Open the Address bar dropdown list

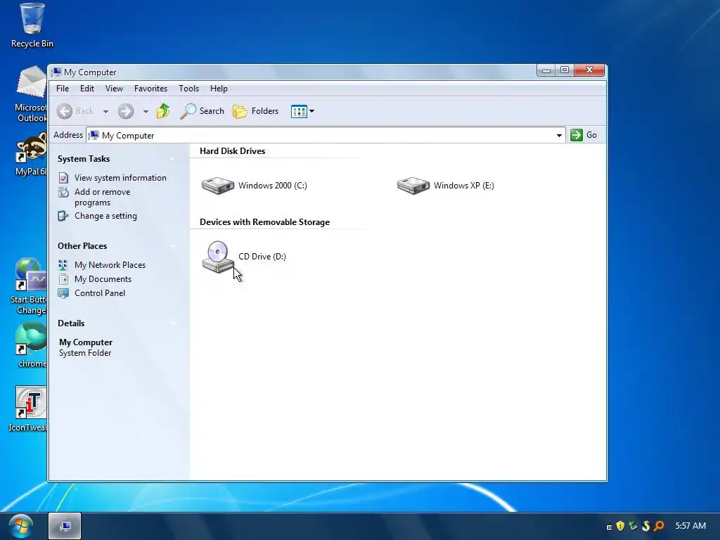point(559,136)
